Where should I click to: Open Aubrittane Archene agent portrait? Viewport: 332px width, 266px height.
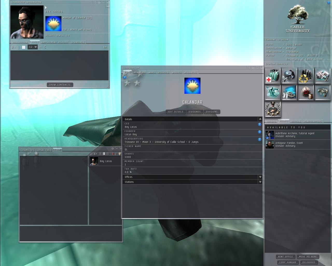click(x=270, y=135)
